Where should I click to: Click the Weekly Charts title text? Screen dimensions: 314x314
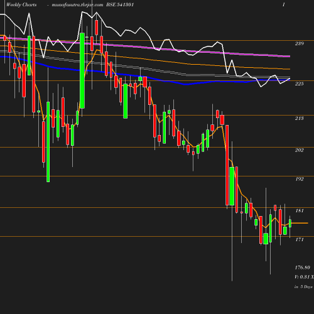coord(21,5)
